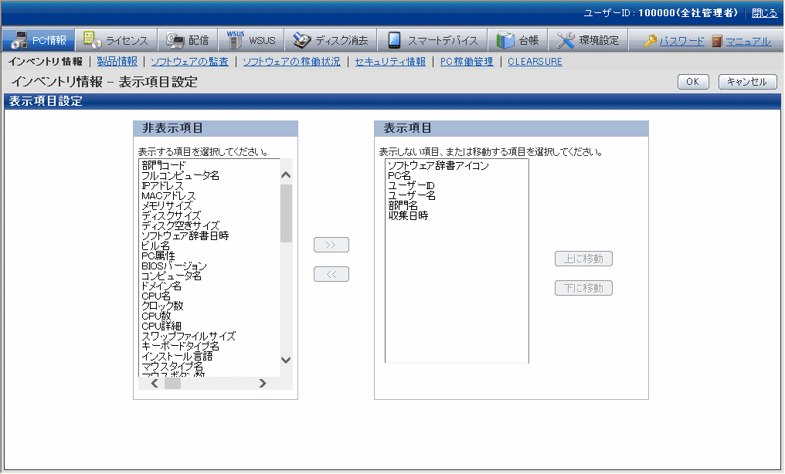The height and width of the screenshot is (474, 785).
Task: Open the 台帳 ledger tab
Action: [518, 41]
